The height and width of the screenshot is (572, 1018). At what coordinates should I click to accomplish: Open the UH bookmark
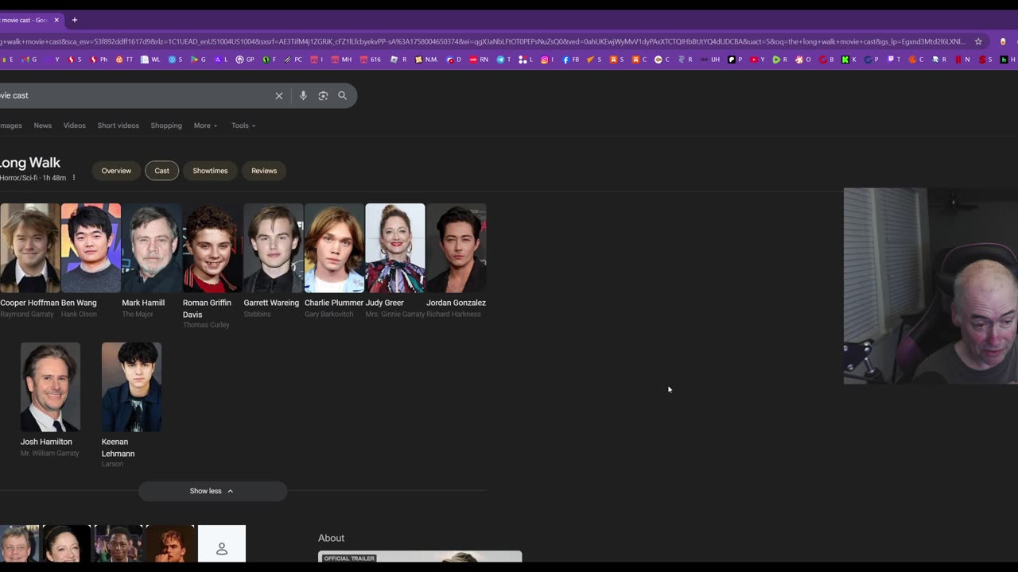[x=709, y=60]
